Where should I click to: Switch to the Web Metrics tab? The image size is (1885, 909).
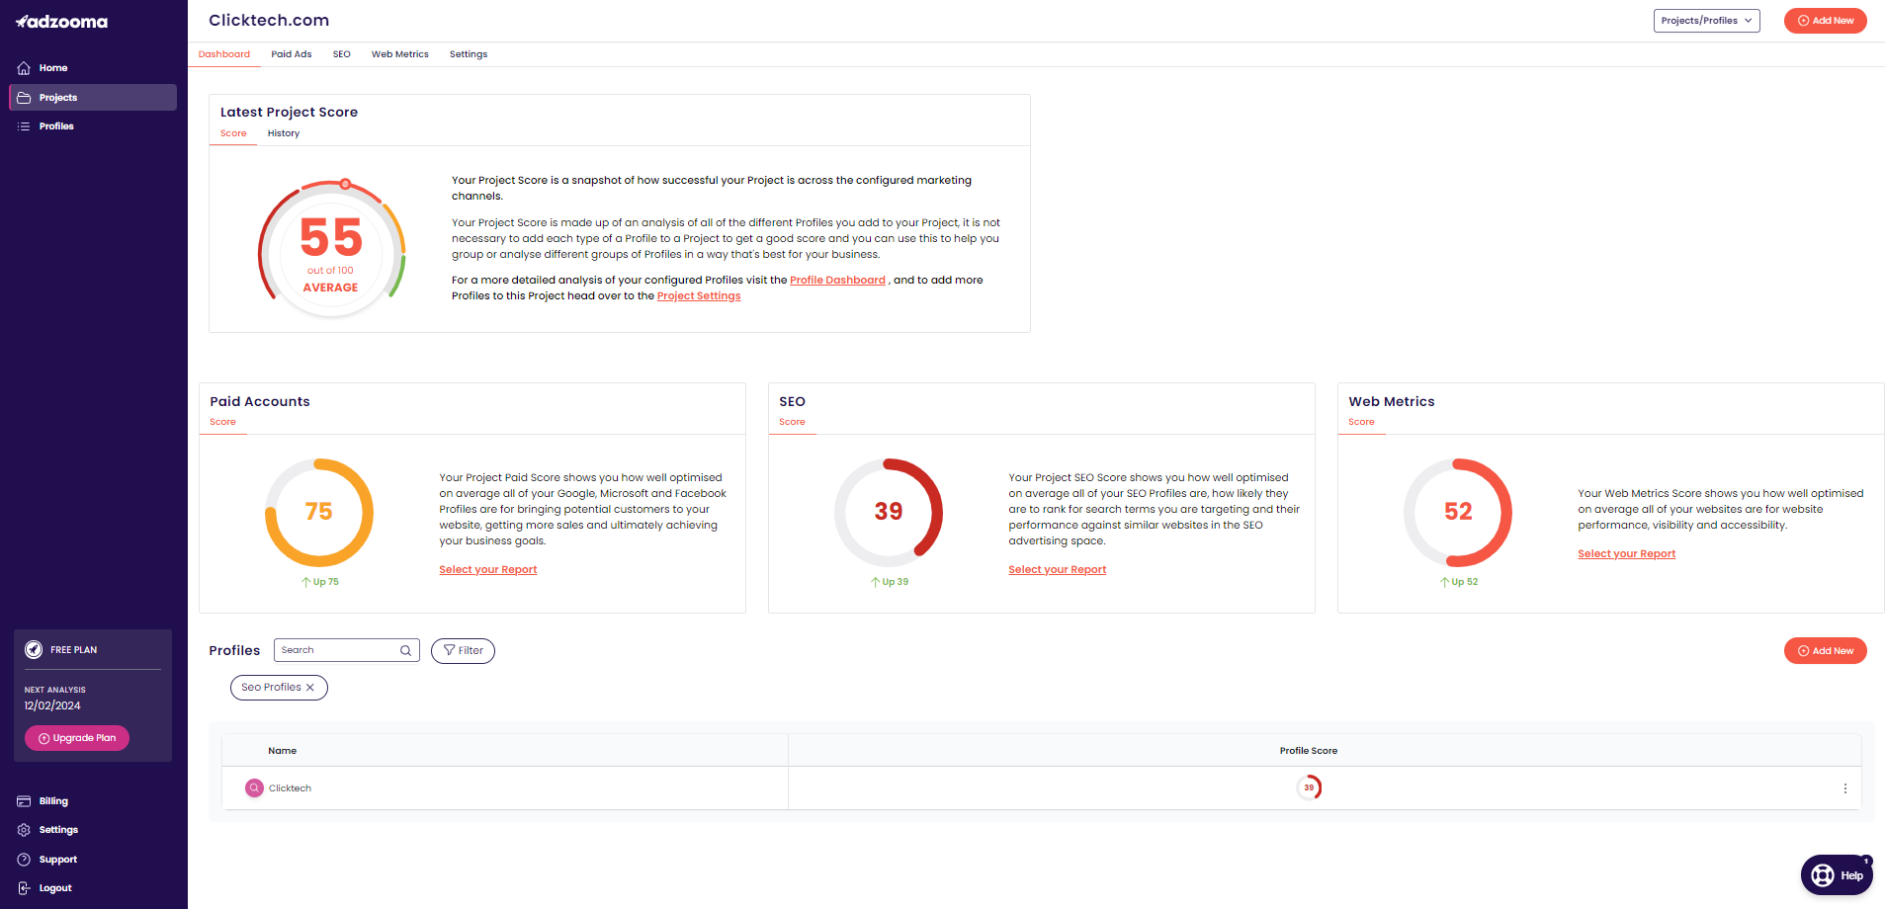tap(400, 54)
